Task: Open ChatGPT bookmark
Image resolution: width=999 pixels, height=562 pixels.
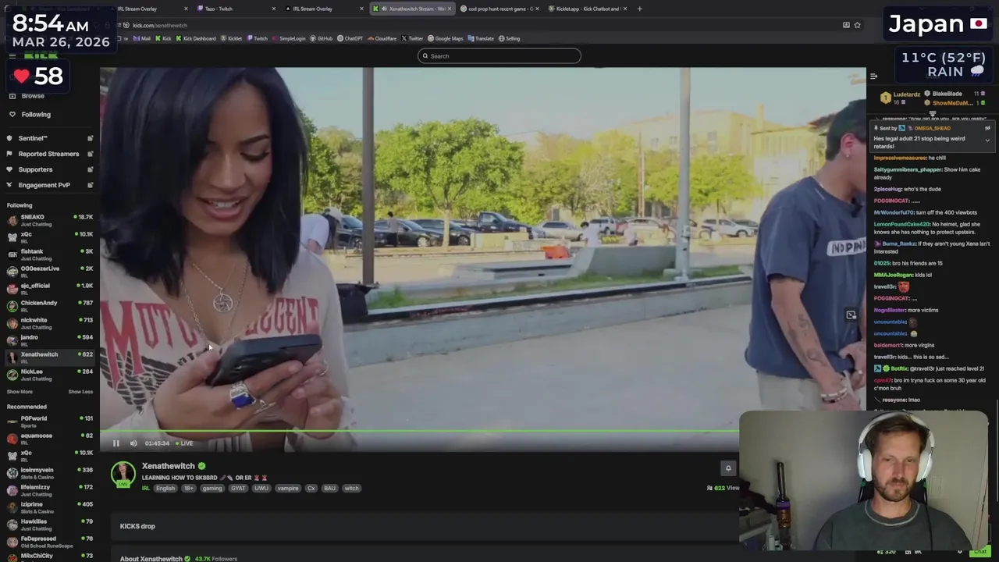Action: click(x=350, y=38)
